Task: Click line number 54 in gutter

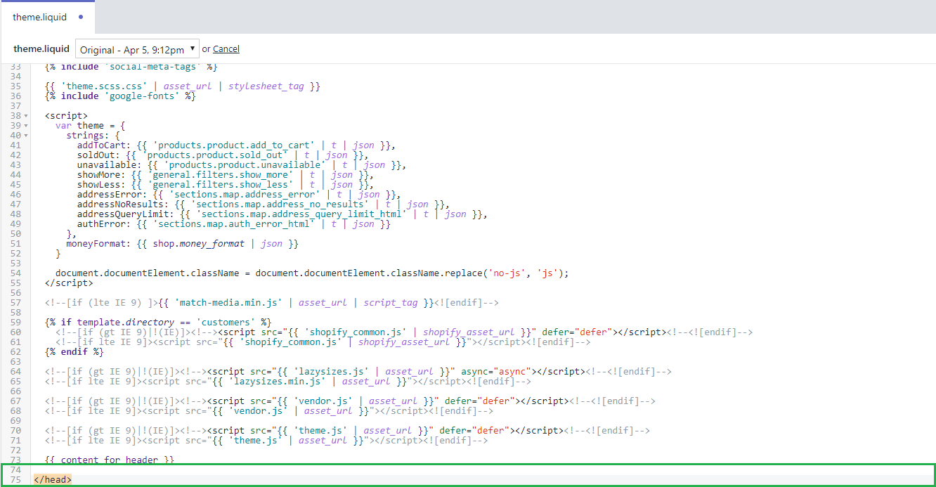Action: point(16,273)
